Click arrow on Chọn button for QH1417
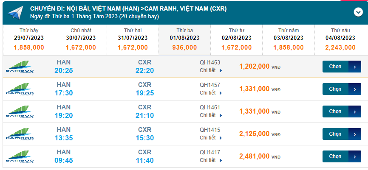This screenshot has height=170, width=368. (x=355, y=156)
